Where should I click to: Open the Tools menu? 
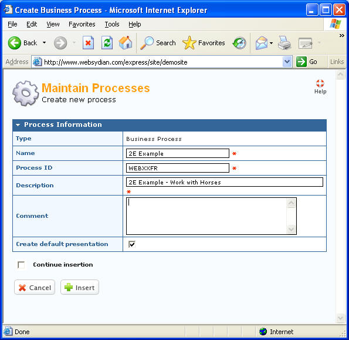coord(112,24)
